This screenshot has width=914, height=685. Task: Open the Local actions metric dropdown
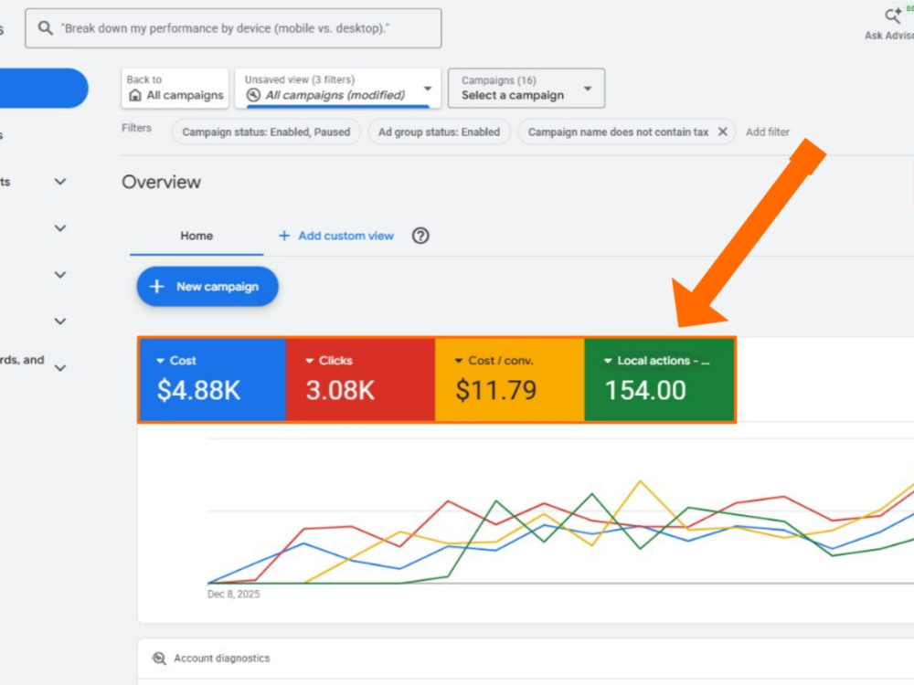(x=657, y=361)
